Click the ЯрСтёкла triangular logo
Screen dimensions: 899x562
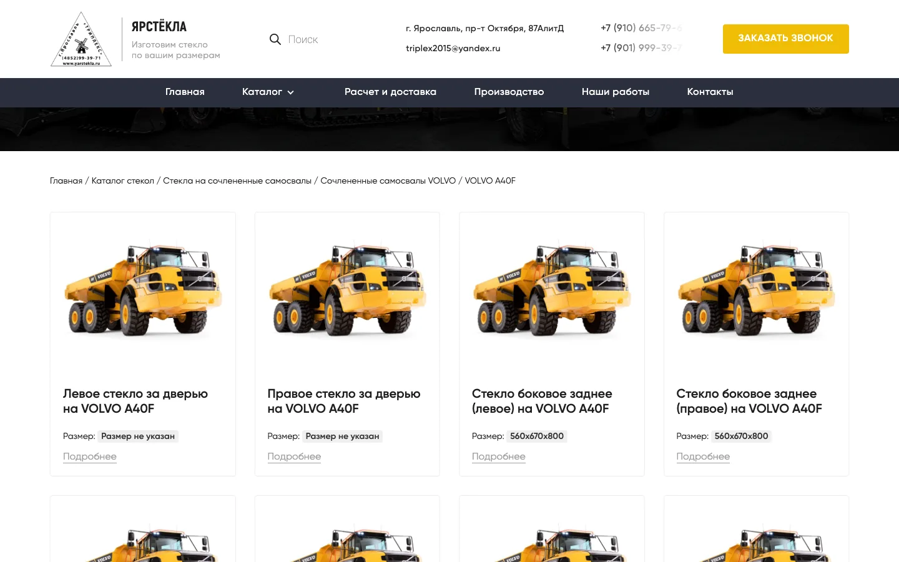click(81, 39)
